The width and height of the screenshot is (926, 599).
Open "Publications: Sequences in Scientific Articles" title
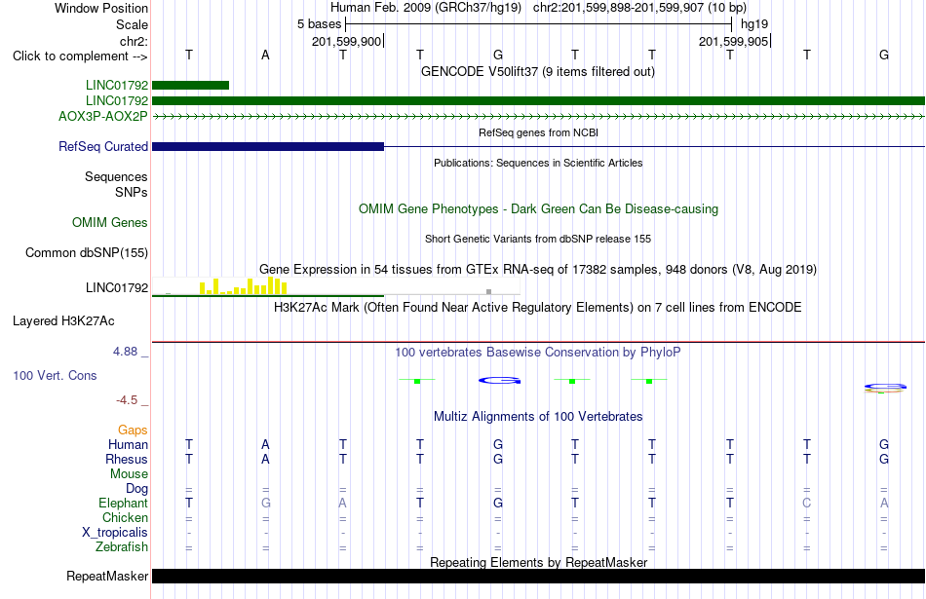538,163
